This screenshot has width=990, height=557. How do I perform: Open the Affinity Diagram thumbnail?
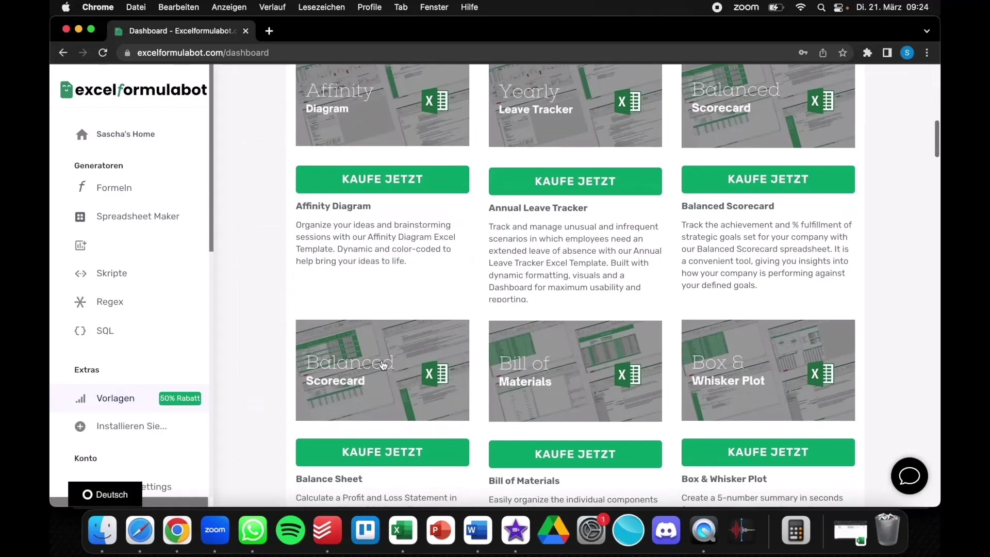[x=382, y=105]
